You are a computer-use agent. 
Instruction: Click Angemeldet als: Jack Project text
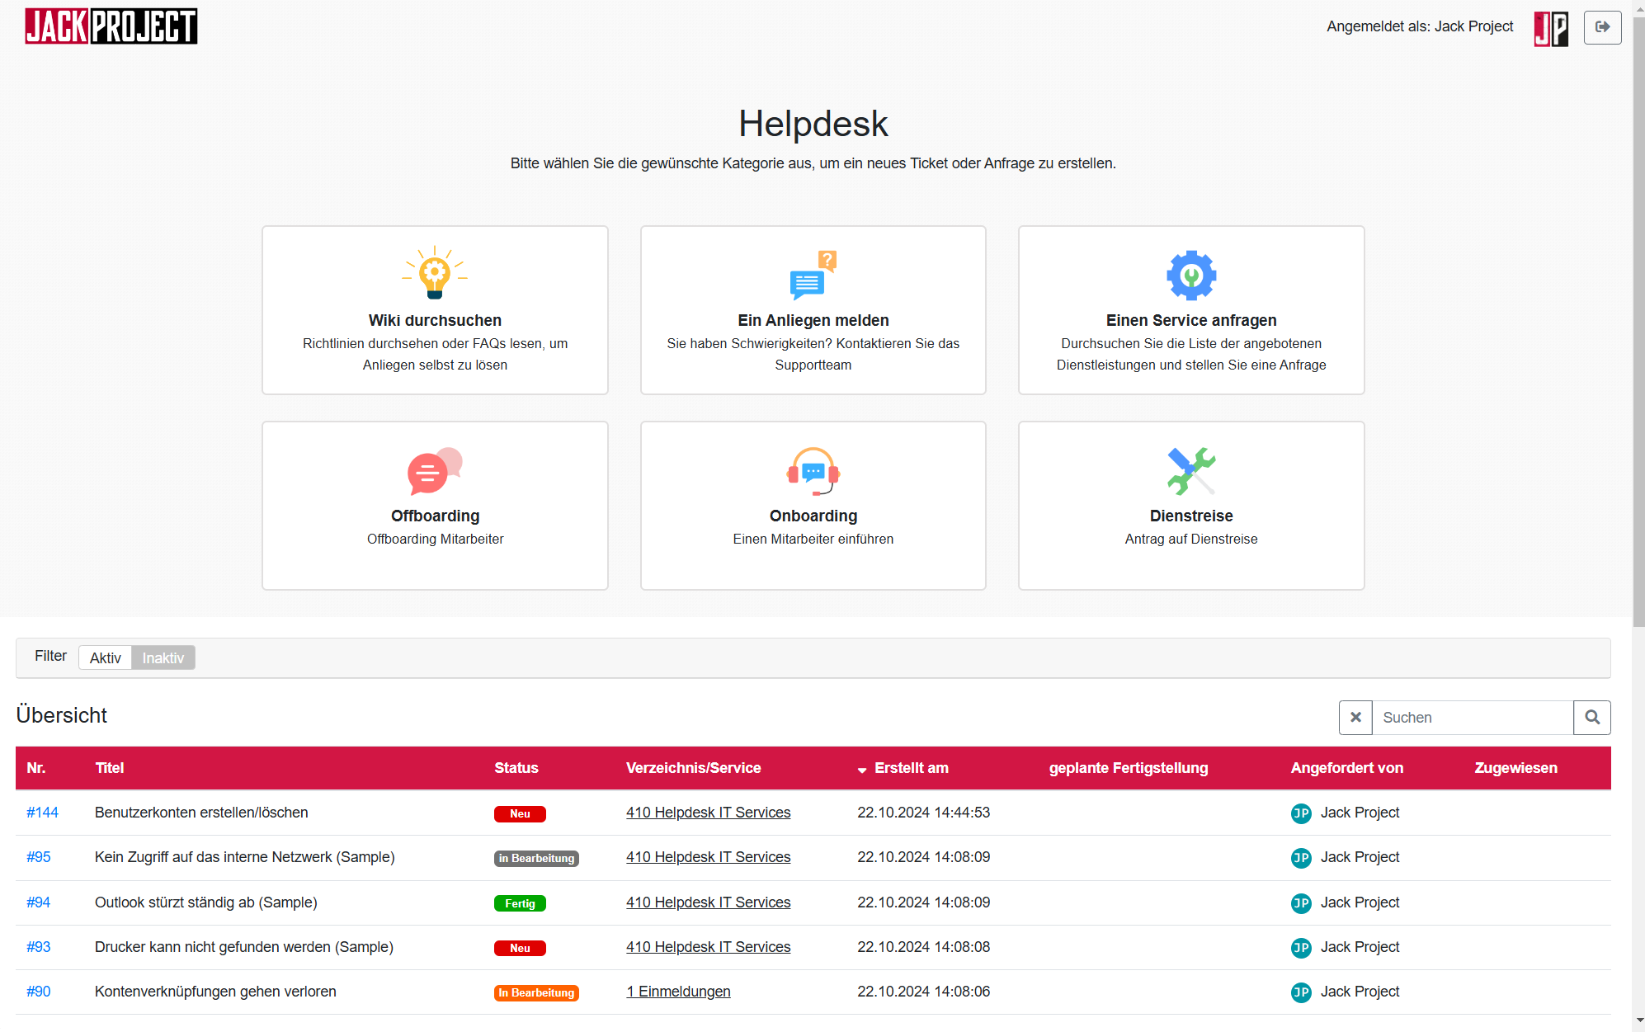(1420, 26)
